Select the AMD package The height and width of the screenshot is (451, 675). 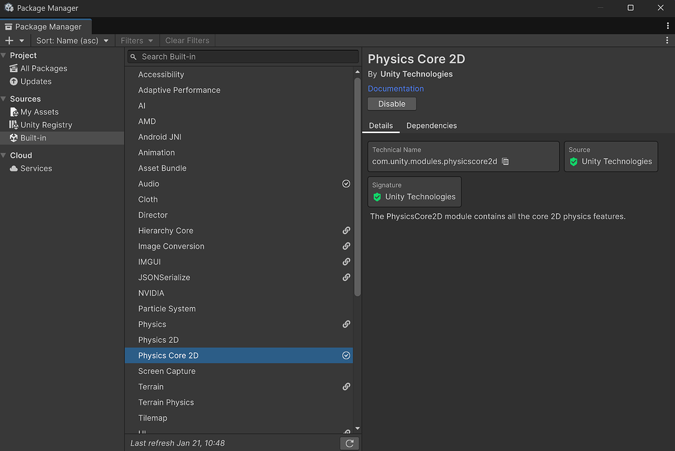[x=239, y=121]
